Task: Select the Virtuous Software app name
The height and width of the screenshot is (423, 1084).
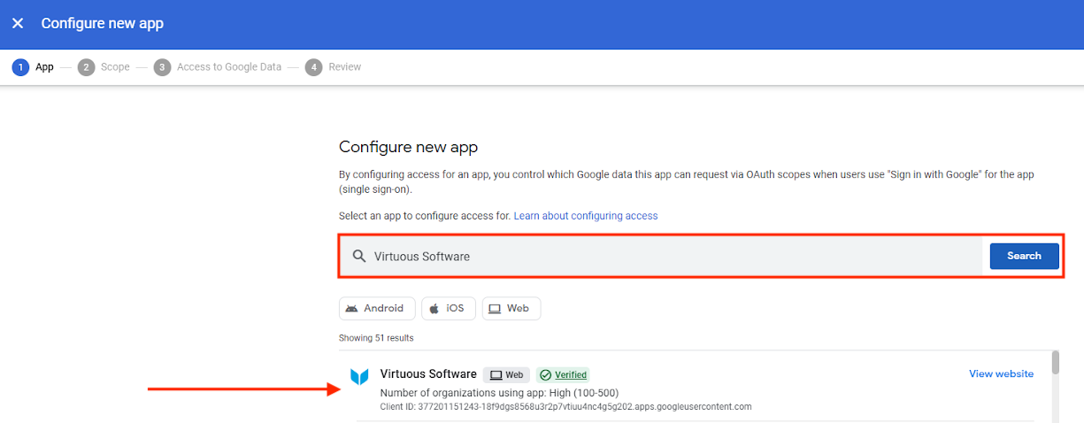Action: pyautogui.click(x=428, y=374)
